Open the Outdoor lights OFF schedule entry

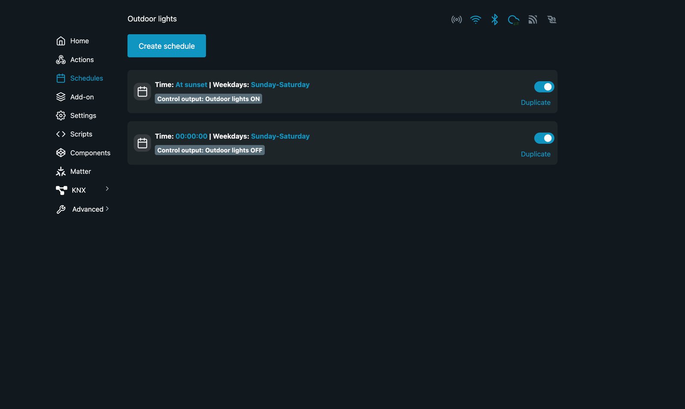(342, 143)
